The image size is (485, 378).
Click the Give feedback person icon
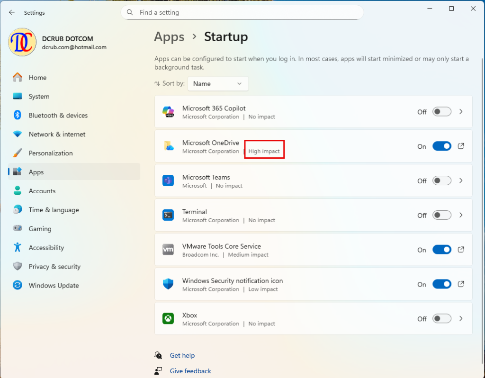pos(158,370)
